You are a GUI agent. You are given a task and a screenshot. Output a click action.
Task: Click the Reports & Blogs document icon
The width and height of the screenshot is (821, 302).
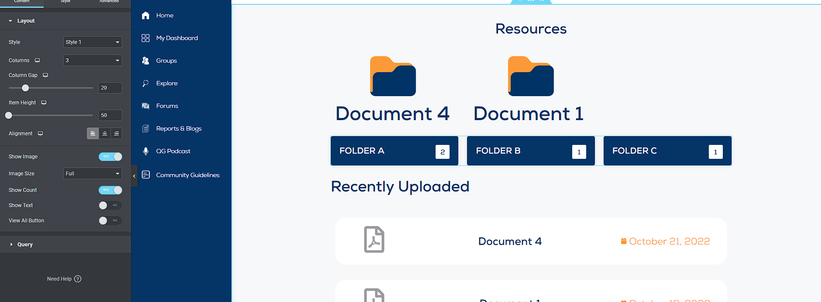146,128
